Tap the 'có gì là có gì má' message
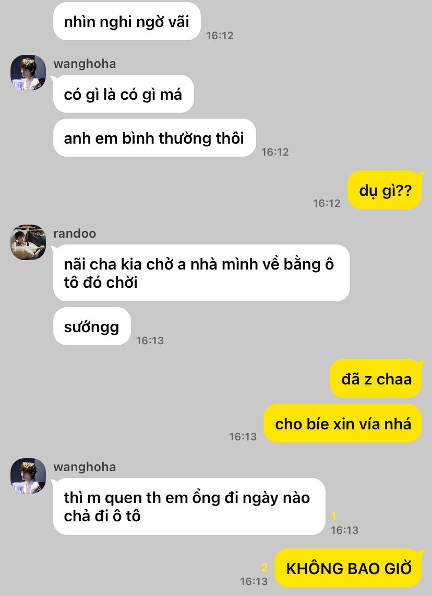432x596 pixels. tap(123, 94)
